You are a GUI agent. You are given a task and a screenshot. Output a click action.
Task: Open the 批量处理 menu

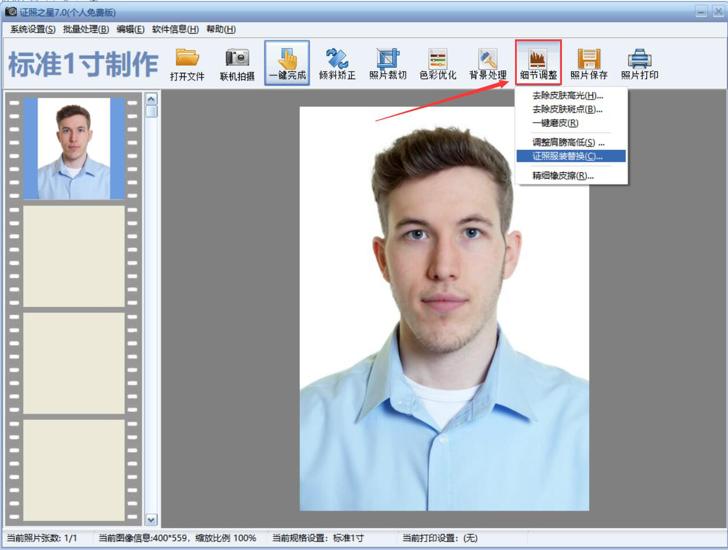point(86,29)
